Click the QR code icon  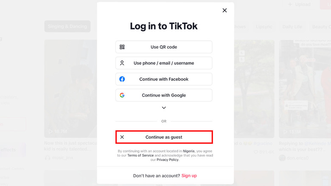pos(122,47)
